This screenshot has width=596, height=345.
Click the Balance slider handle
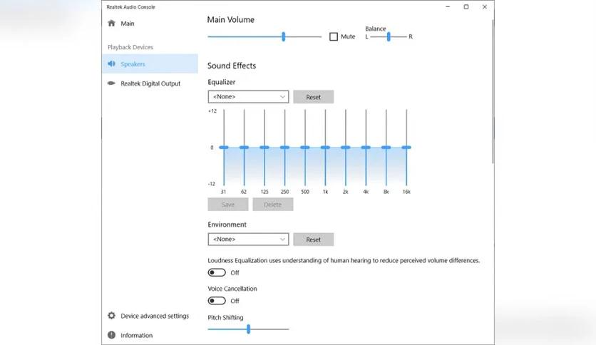tap(389, 36)
